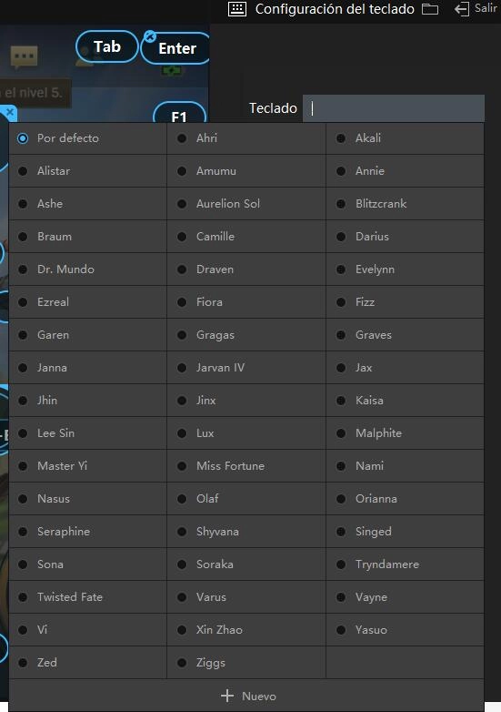The height and width of the screenshot is (712, 501).
Task: Focus the Teclado name input field
Action: click(x=394, y=108)
